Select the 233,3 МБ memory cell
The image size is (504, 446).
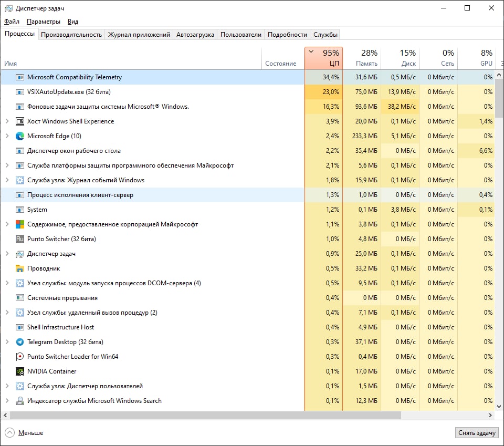[x=362, y=136]
